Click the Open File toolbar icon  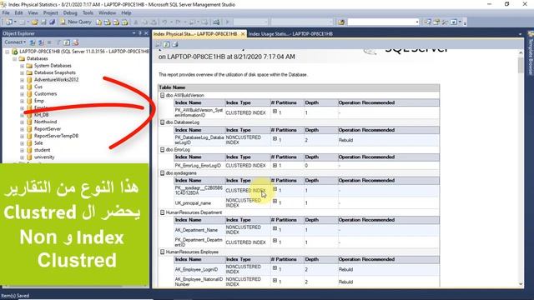pos(35,22)
